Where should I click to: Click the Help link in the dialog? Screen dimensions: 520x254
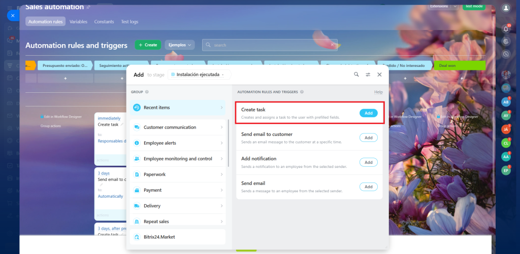click(x=378, y=92)
